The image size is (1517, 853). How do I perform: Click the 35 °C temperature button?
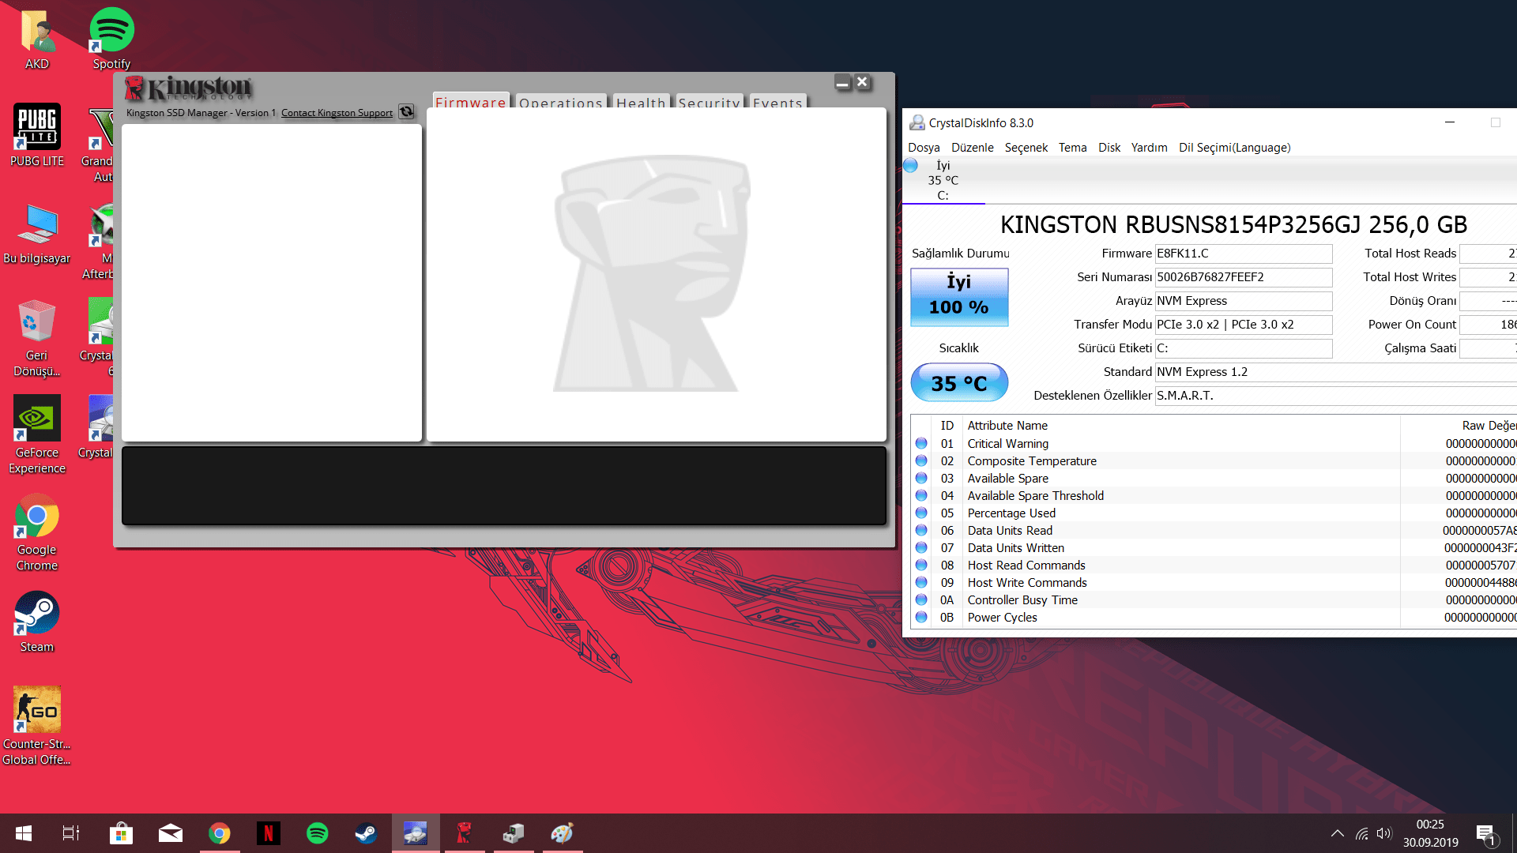959,383
